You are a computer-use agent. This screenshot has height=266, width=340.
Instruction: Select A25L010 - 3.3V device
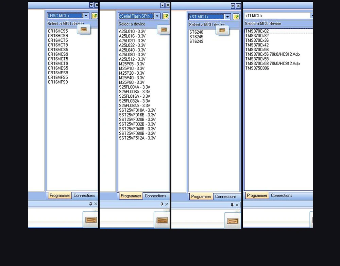[x=132, y=31]
